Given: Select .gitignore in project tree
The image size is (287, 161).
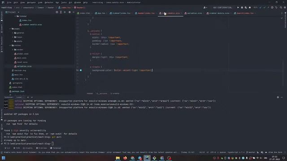Looking at the screenshot, I should click(x=16, y=83).
